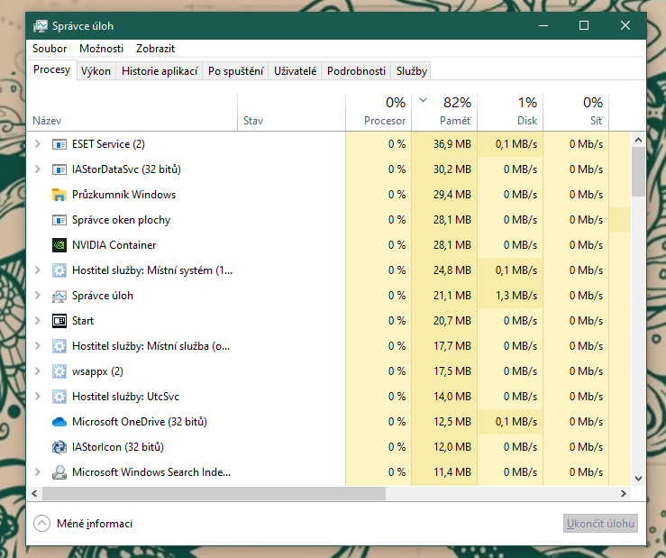Expand Hostitel služby: Místní služba group

click(37, 346)
